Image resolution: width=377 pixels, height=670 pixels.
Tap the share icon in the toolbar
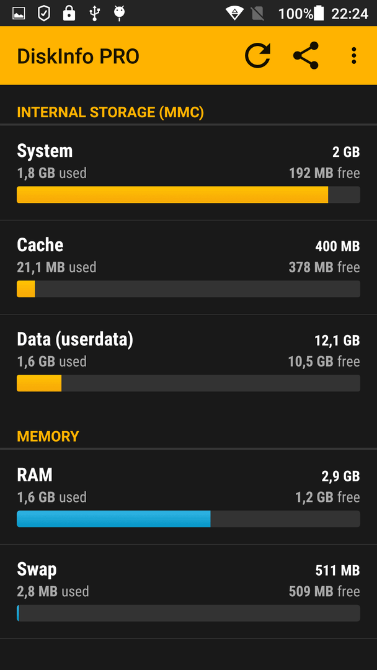coord(306,56)
